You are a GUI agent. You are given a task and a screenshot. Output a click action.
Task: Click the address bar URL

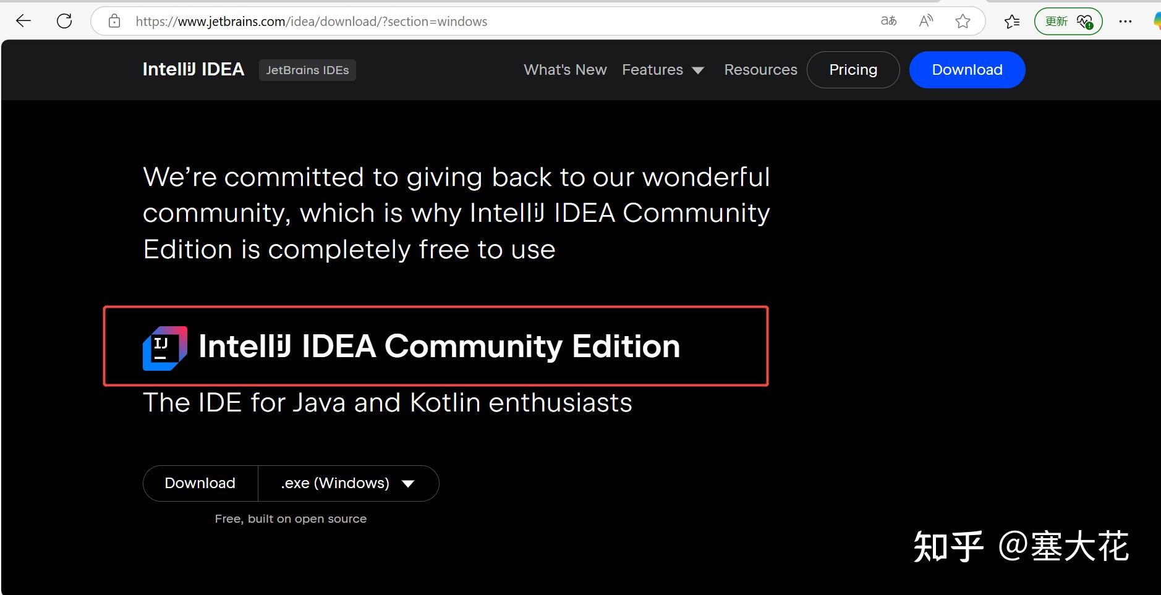[311, 22]
